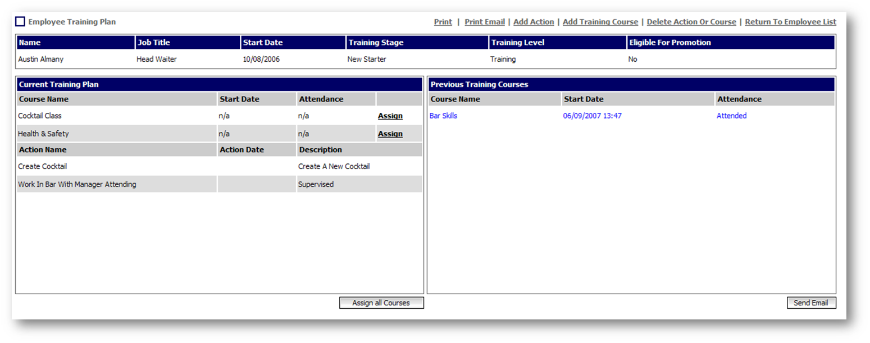Click the Training Stage column header
870x343 pixels.
click(376, 43)
